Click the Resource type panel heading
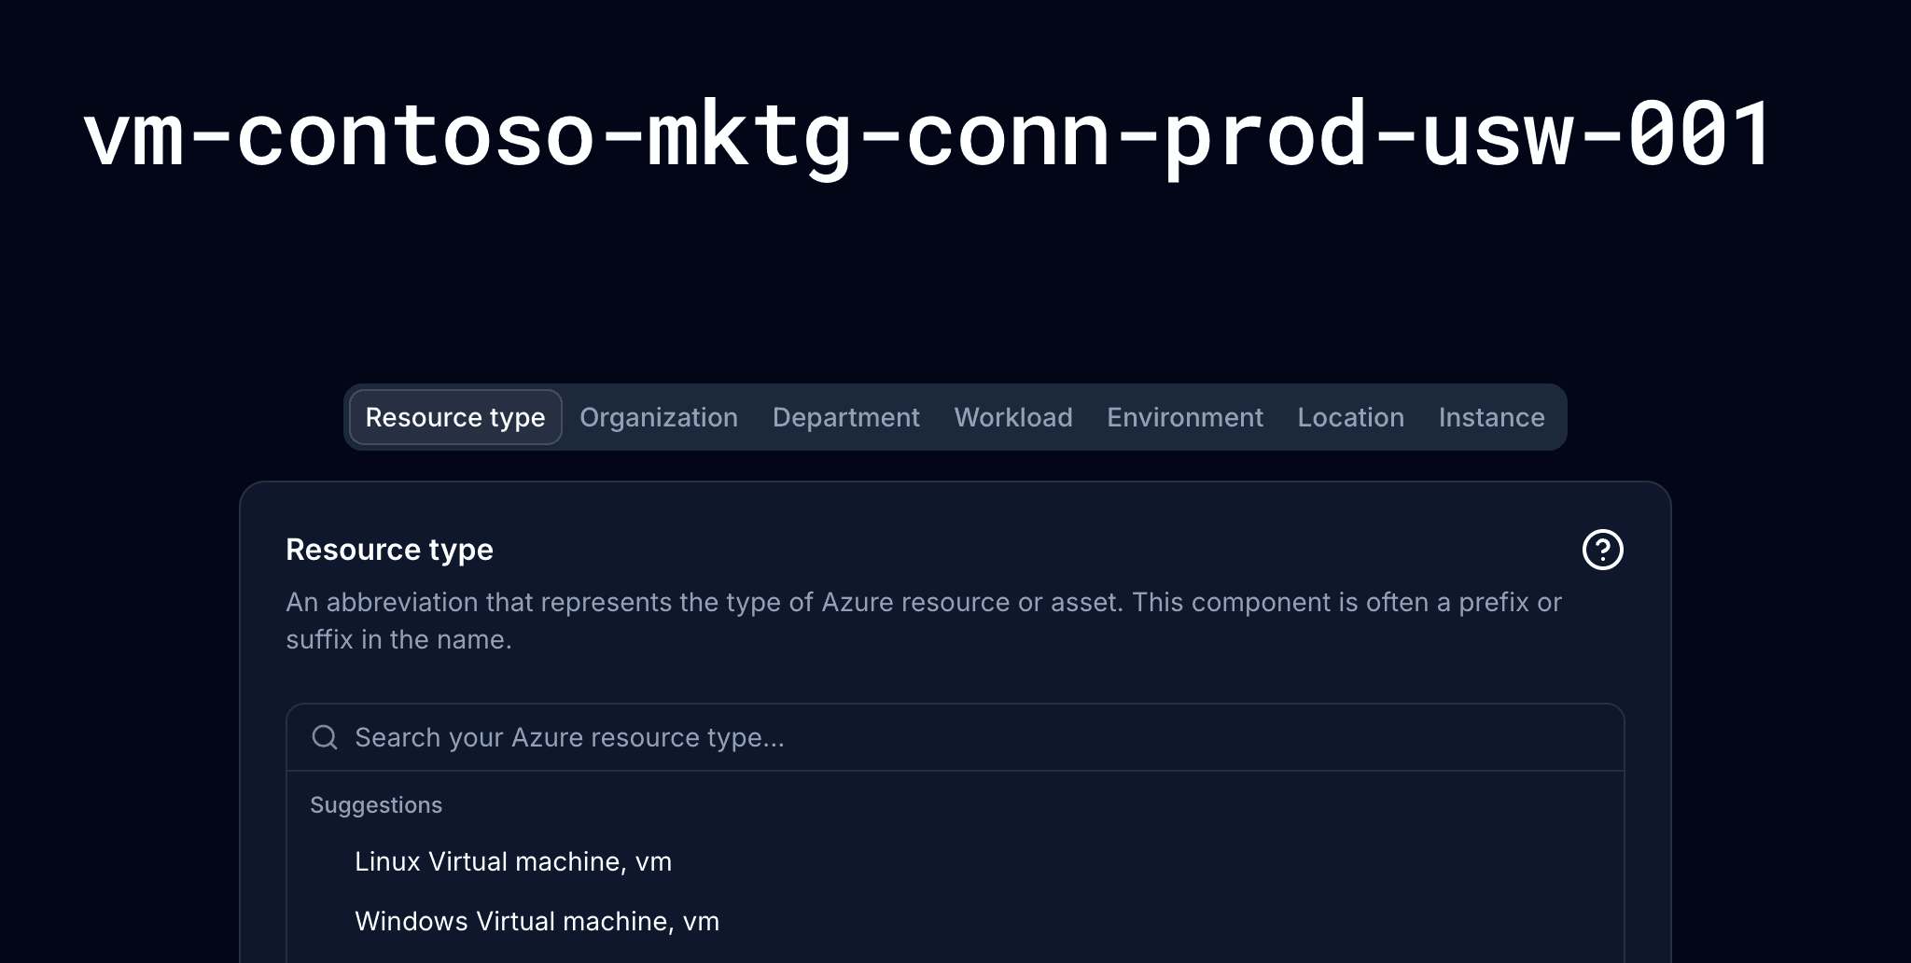The image size is (1911, 963). coord(389,550)
